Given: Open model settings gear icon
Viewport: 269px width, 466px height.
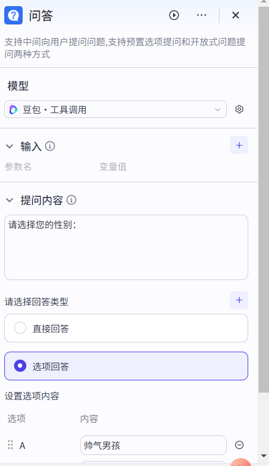Looking at the screenshot, I should point(239,109).
